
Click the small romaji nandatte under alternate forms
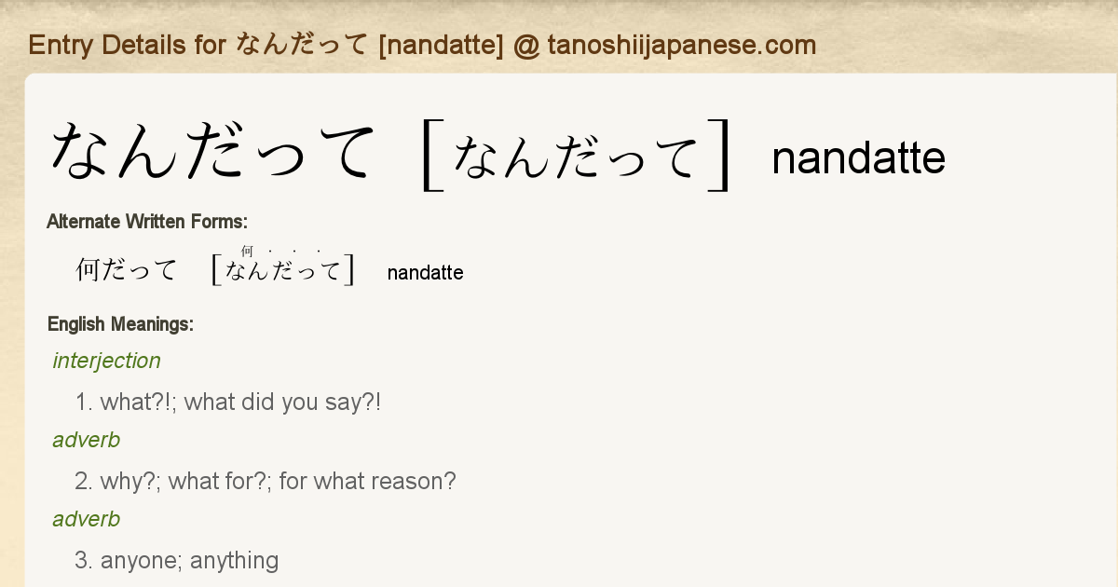(425, 273)
